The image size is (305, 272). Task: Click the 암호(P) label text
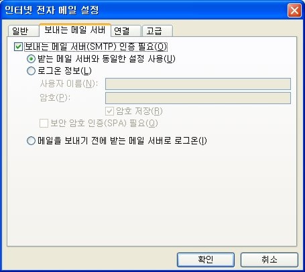[55, 98]
